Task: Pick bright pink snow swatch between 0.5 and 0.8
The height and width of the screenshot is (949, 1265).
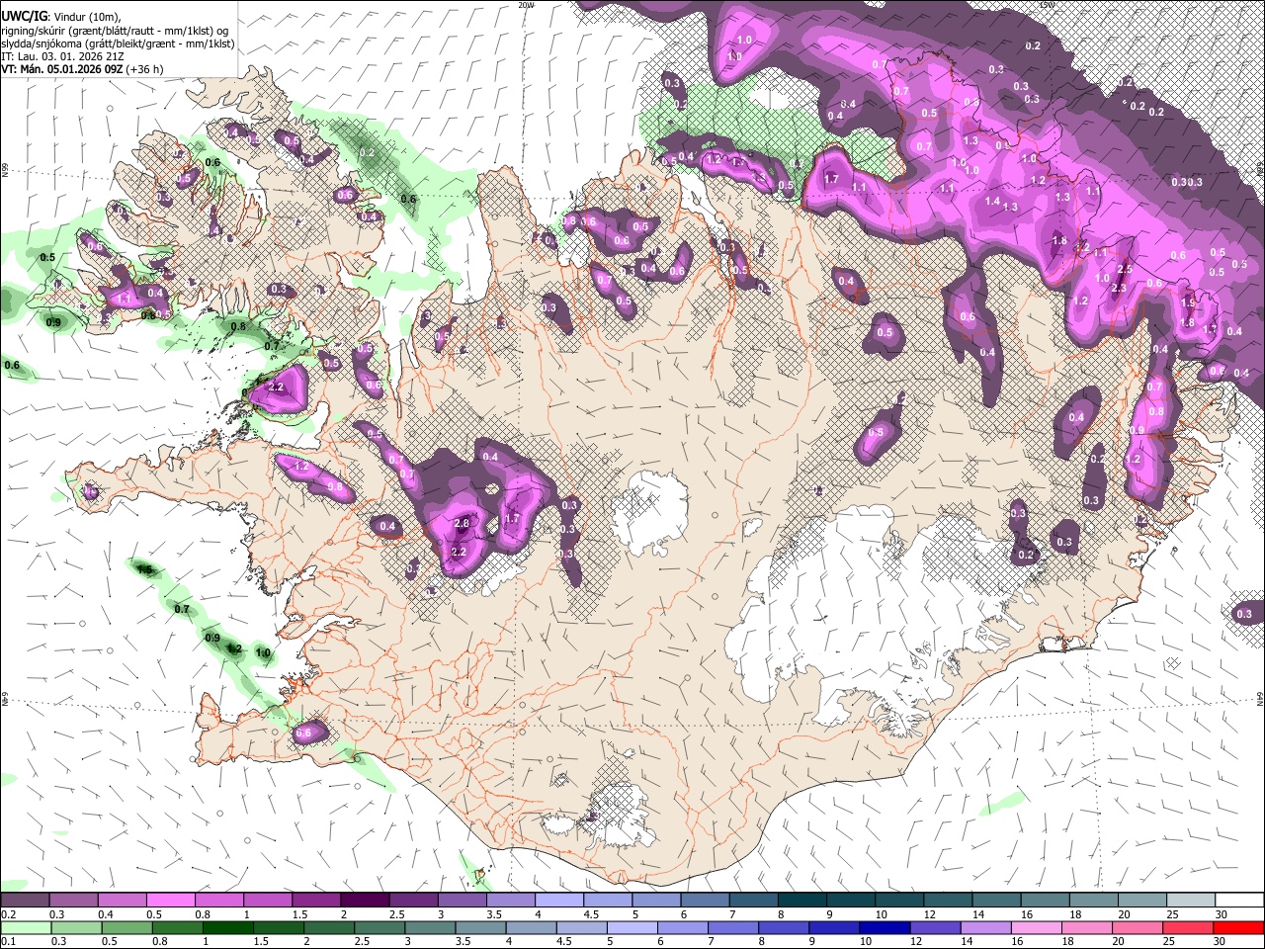Action: [170, 901]
